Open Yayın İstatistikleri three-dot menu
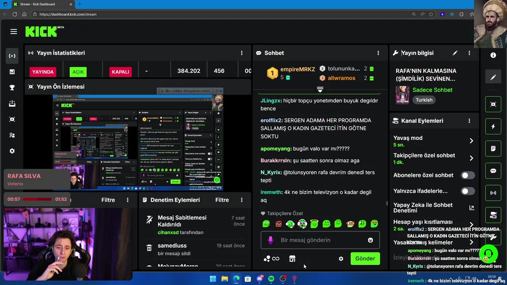Image resolution: width=507 pixels, height=285 pixels. point(242,53)
